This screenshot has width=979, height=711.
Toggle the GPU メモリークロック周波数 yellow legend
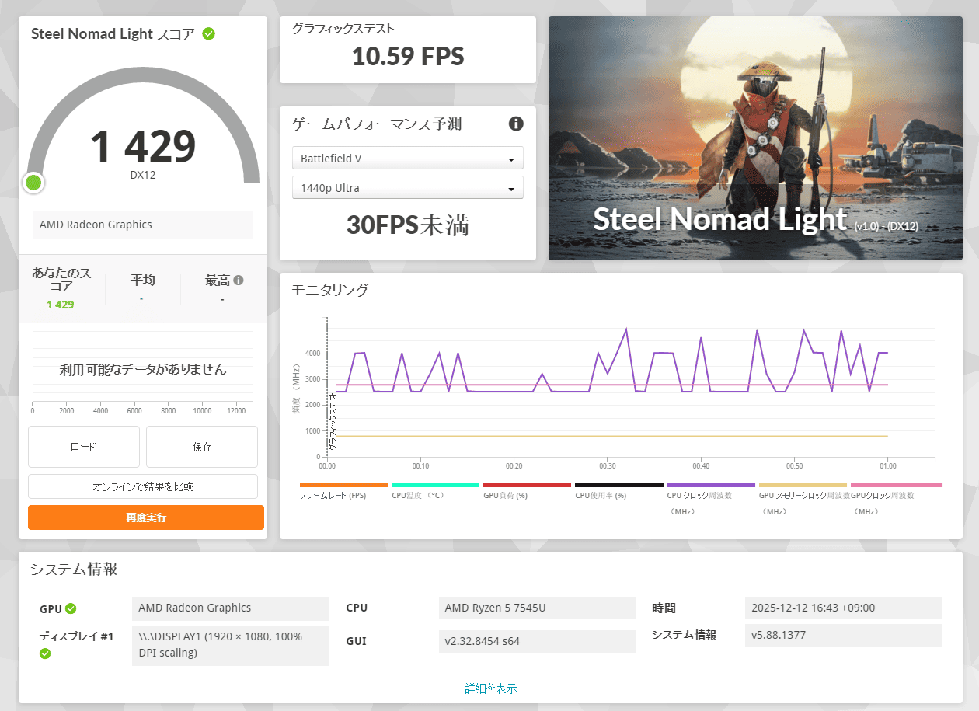click(x=802, y=485)
